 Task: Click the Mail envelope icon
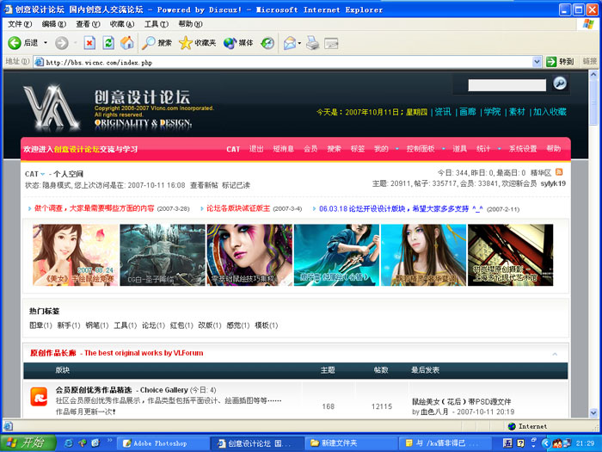click(290, 43)
